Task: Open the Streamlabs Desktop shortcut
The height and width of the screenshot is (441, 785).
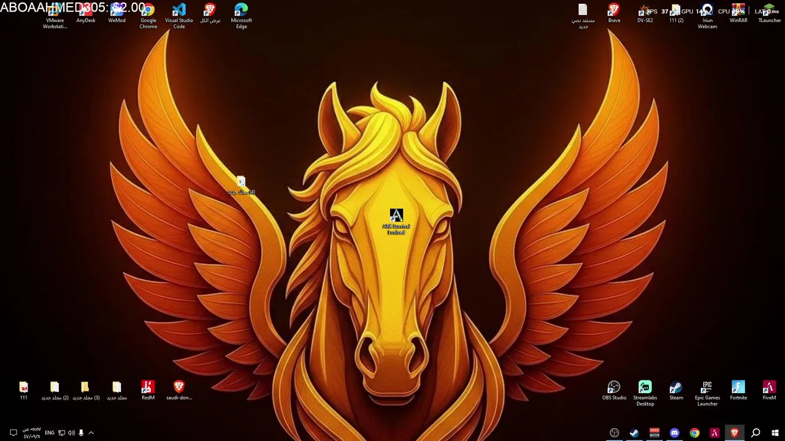Action: pos(645,393)
